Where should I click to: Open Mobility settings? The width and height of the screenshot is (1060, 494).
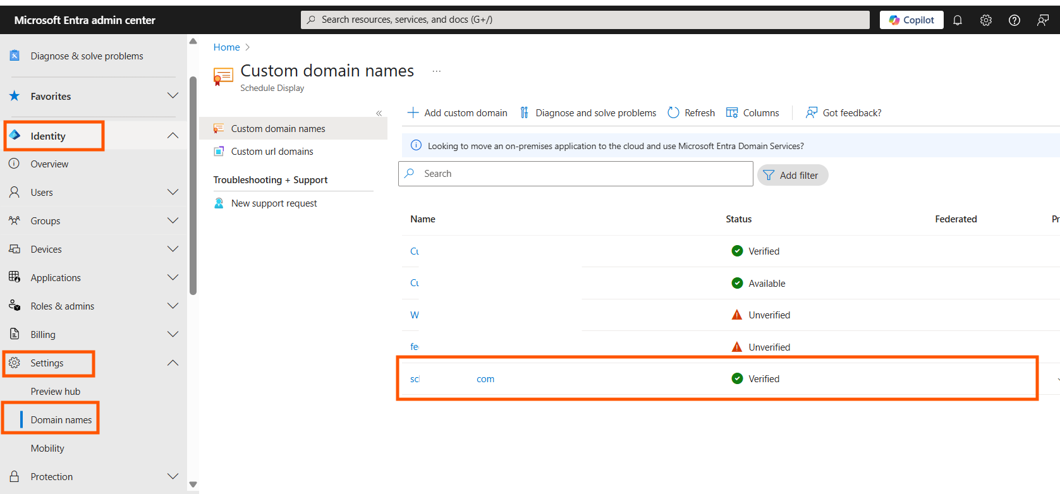click(47, 449)
